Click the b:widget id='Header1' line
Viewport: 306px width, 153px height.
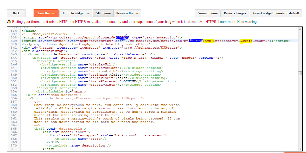[128, 58]
